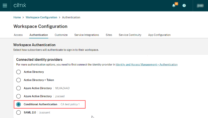This screenshot has height=118, width=208.
Task: Click the Workspace Authentication heading
Action: (34, 45)
